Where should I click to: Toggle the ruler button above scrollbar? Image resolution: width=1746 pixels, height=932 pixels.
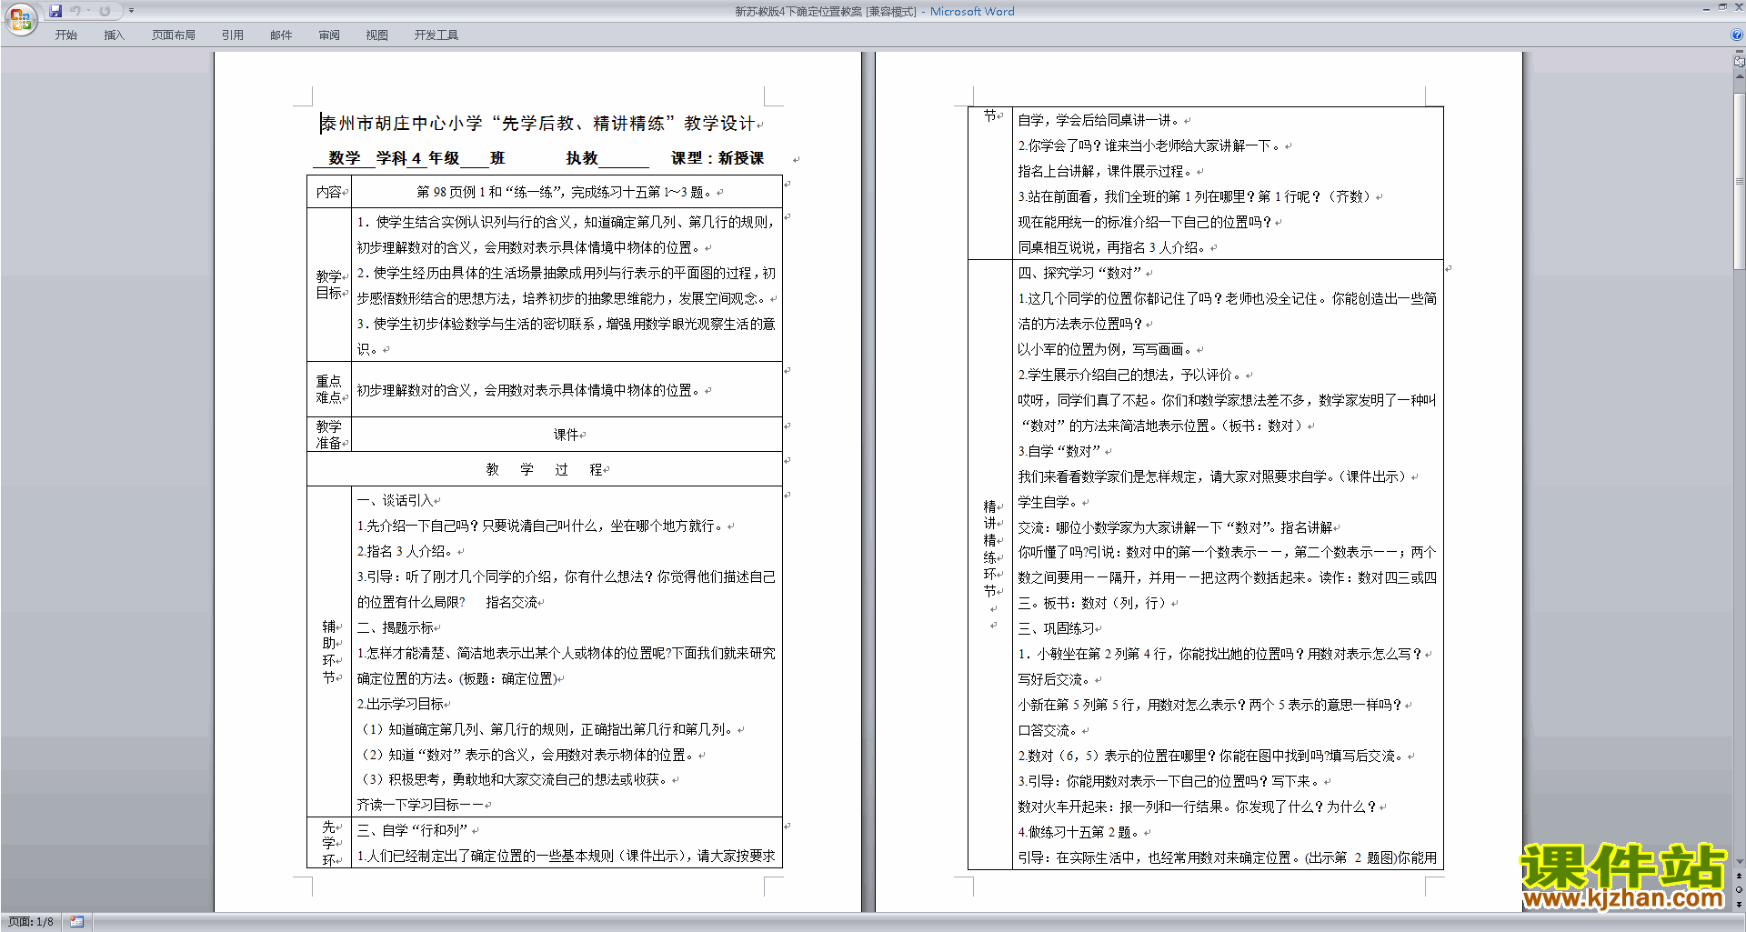point(1740,62)
